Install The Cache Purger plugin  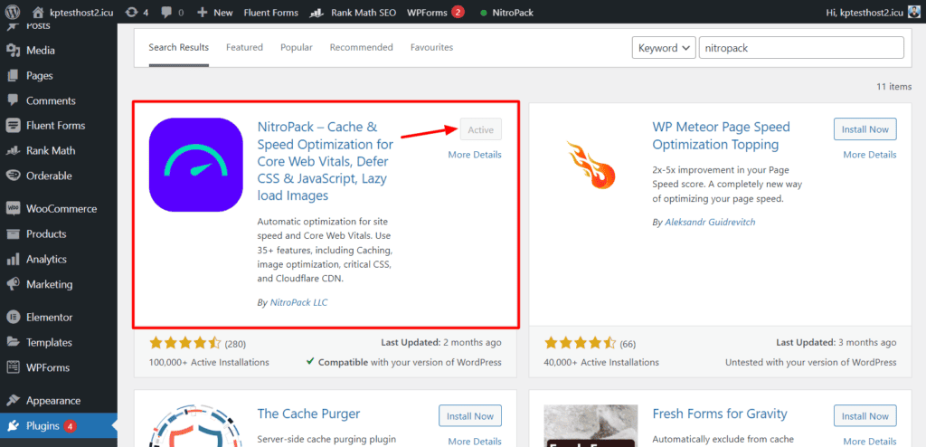470,416
